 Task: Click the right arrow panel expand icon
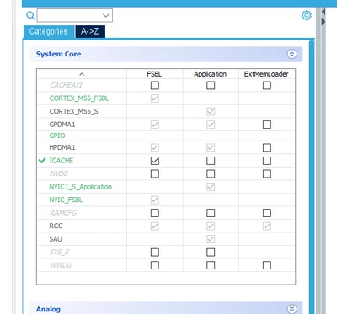coord(324,22)
